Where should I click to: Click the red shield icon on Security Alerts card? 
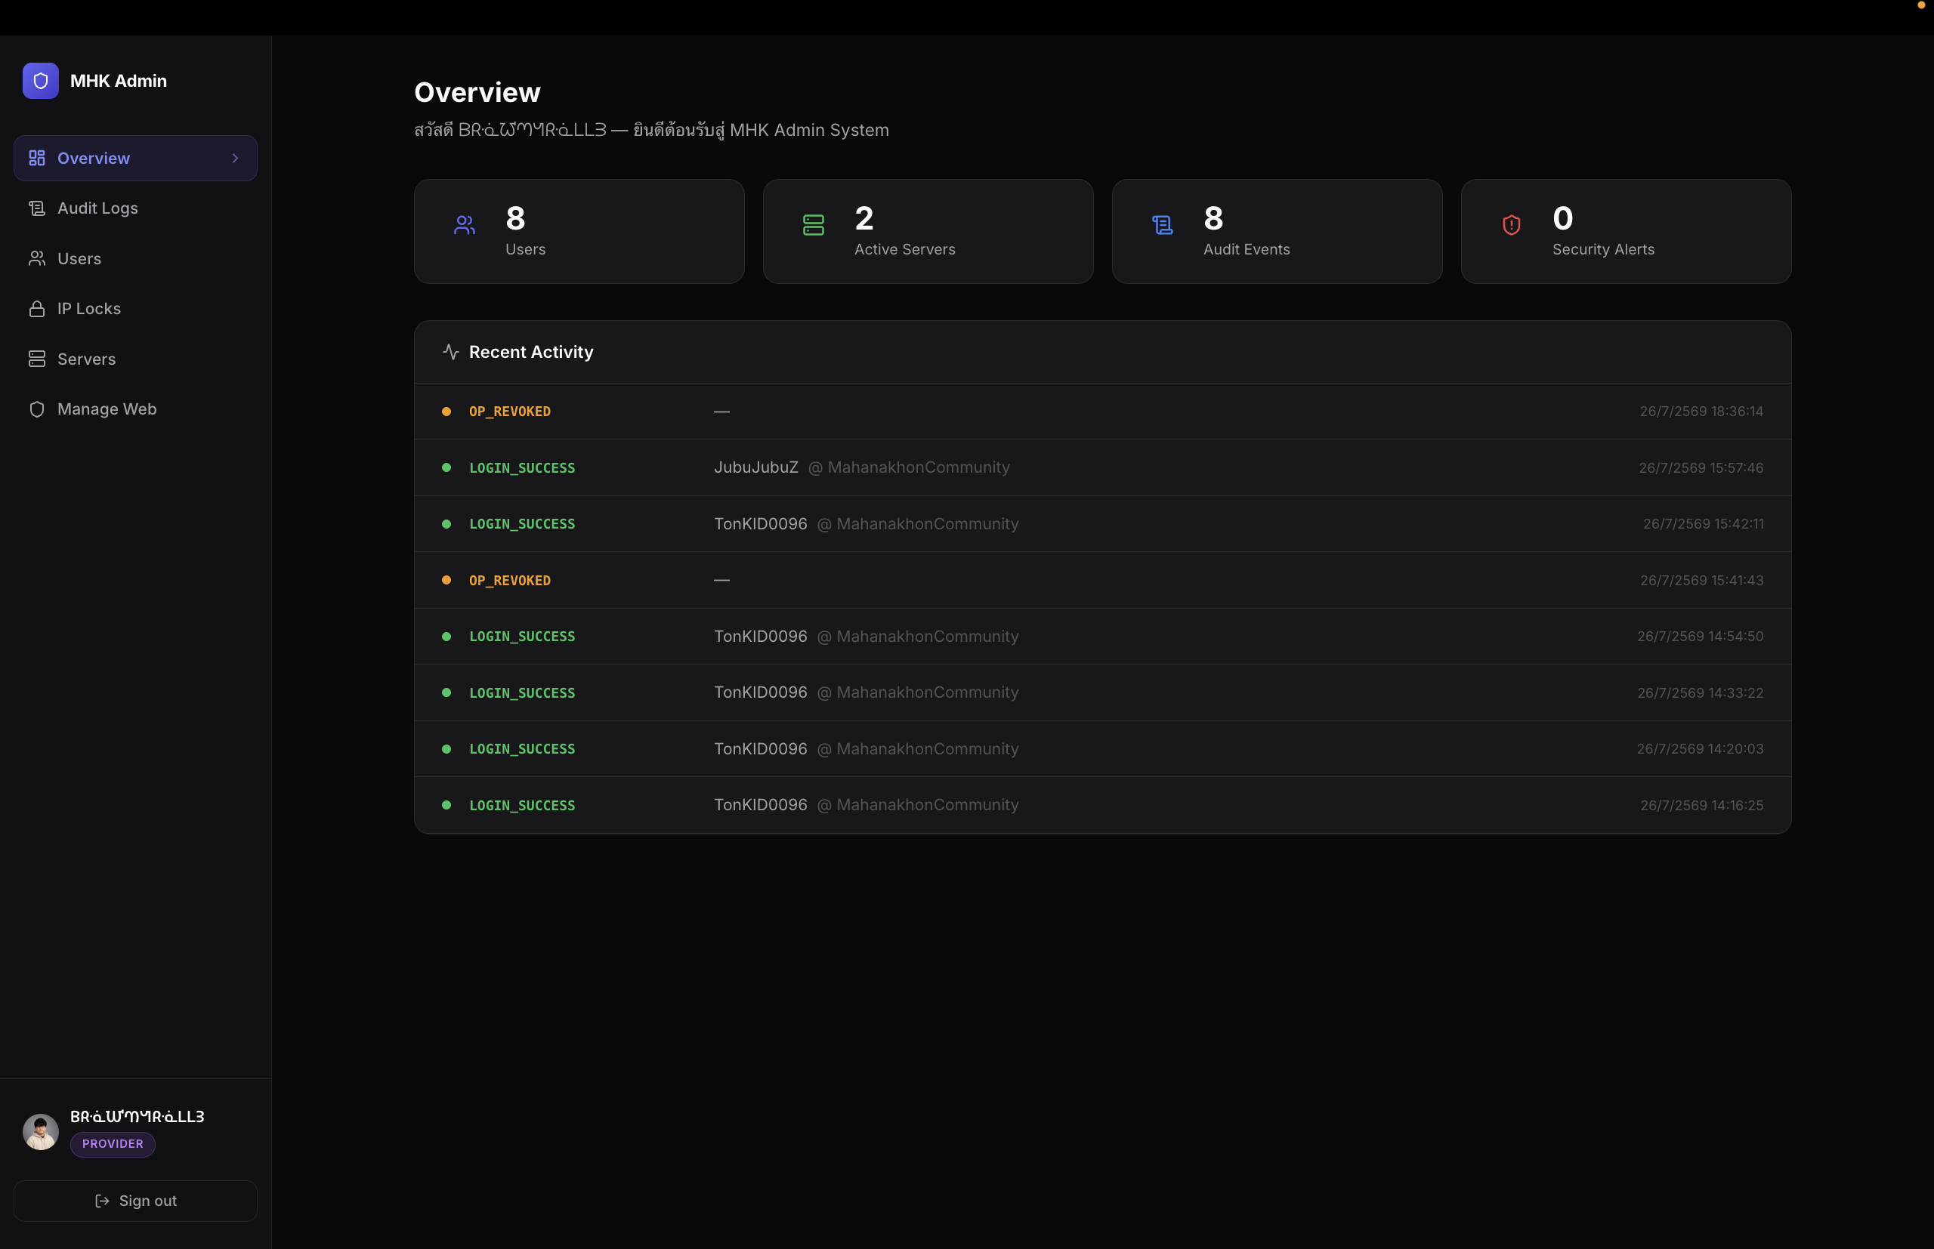1512,226
